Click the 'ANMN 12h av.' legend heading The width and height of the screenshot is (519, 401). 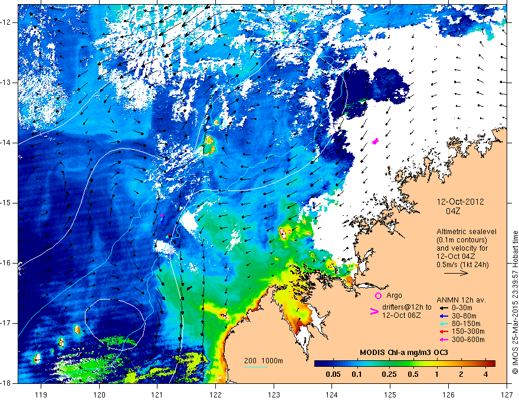[461, 300]
